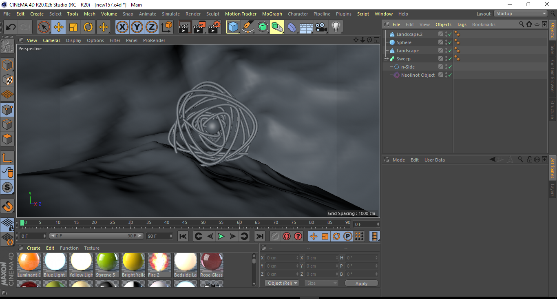Add a Cube primitive object
Viewport: 557px width, 299px height.
(x=233, y=27)
